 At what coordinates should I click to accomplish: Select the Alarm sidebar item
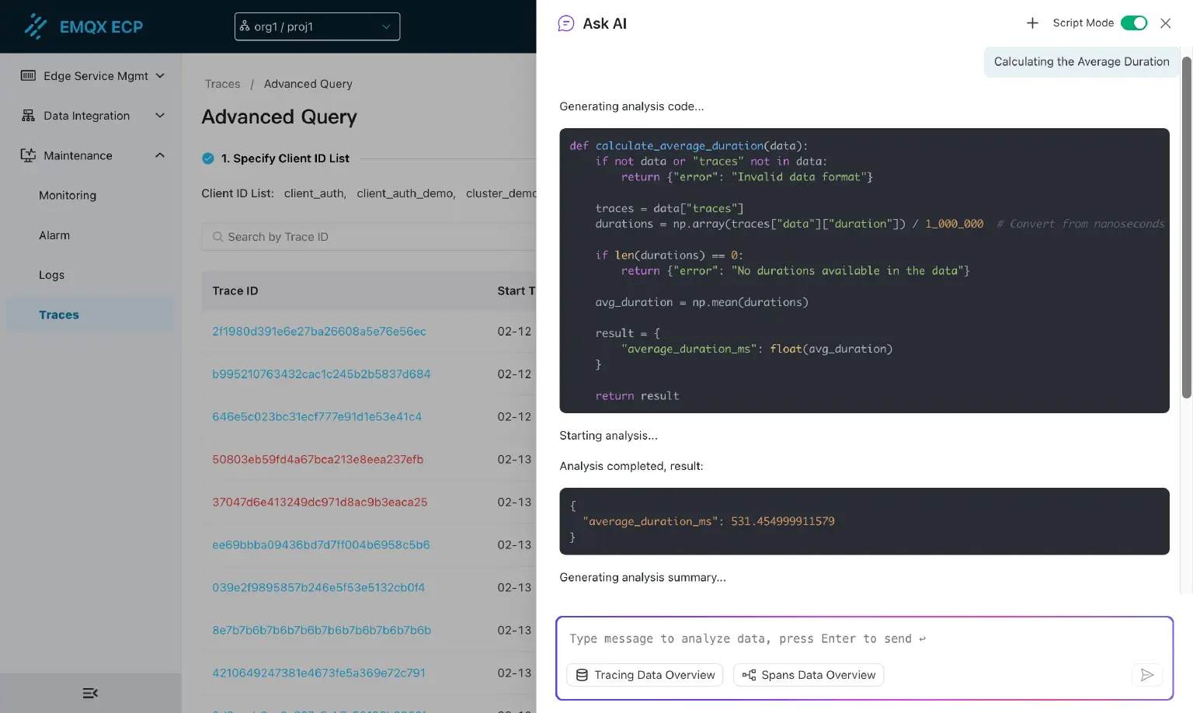(54, 235)
